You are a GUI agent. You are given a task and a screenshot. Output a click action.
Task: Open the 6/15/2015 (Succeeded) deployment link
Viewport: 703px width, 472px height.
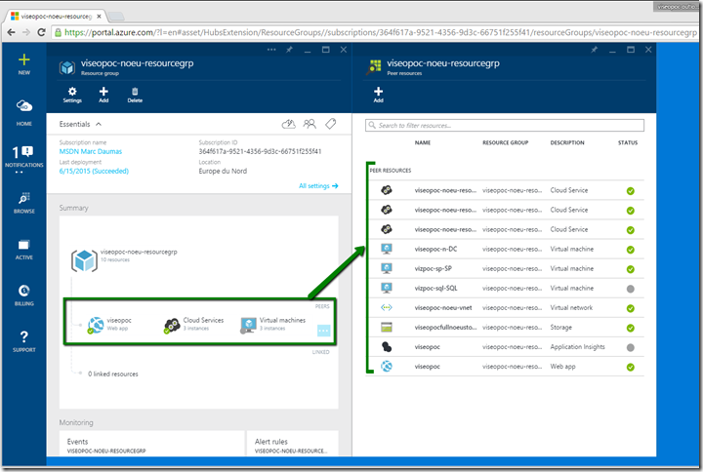pos(94,171)
